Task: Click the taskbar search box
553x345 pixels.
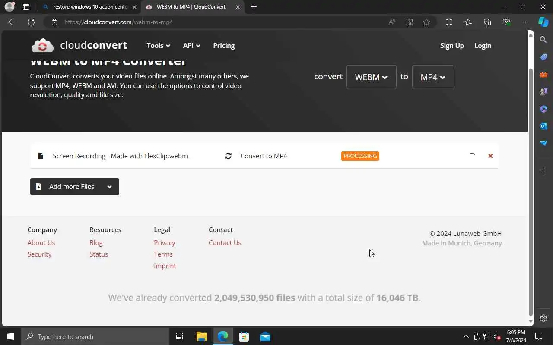Action: [x=95, y=336]
